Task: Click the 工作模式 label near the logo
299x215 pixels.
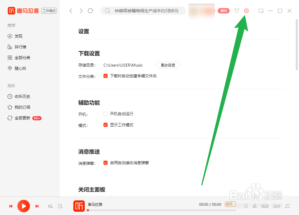Action: (49, 11)
